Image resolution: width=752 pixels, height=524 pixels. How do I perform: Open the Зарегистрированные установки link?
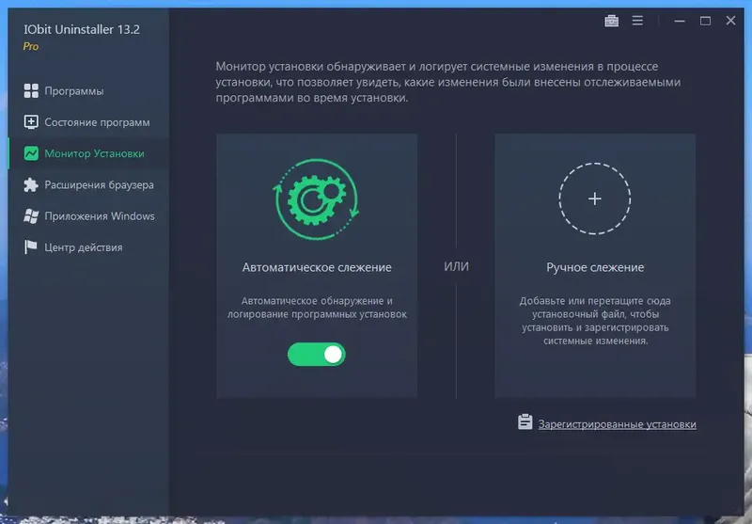click(x=618, y=424)
